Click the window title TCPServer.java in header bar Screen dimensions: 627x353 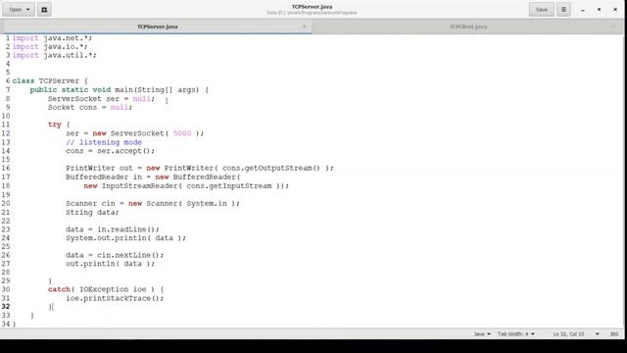tap(312, 7)
